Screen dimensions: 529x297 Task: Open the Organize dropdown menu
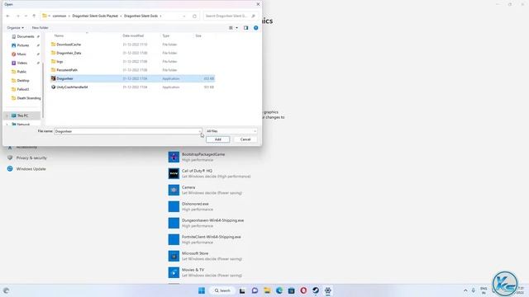[x=15, y=27]
